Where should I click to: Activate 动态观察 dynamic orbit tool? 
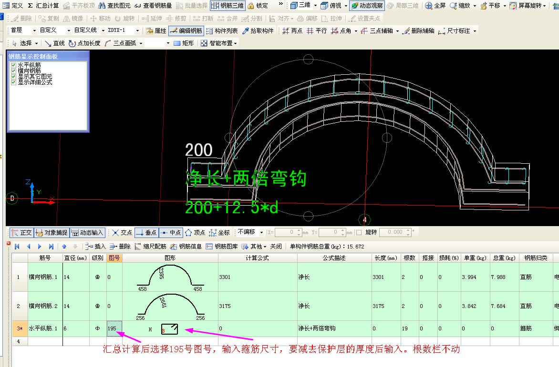367,5
